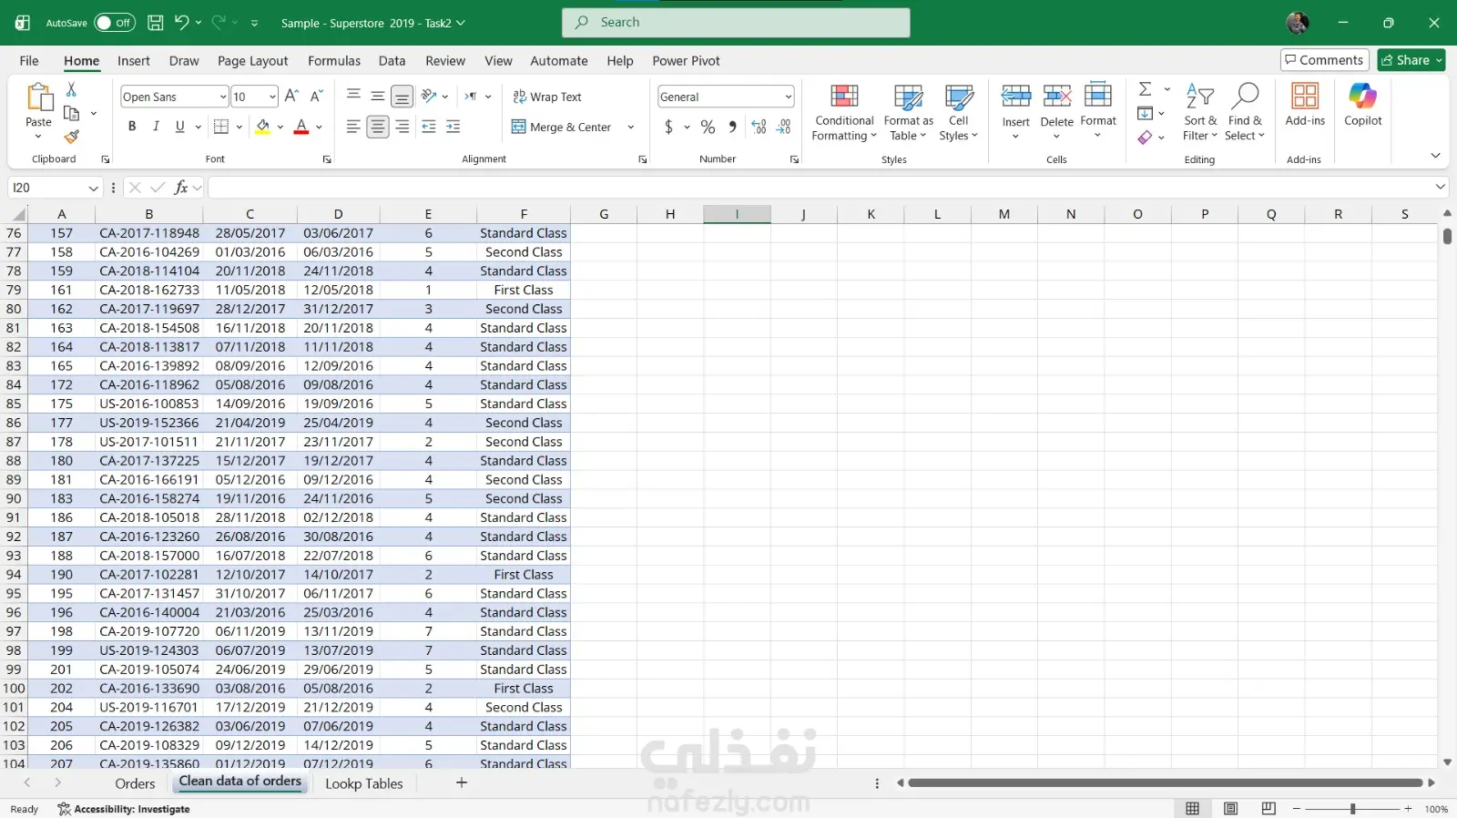Open the font size dropdown
1457x818 pixels.
[272, 97]
